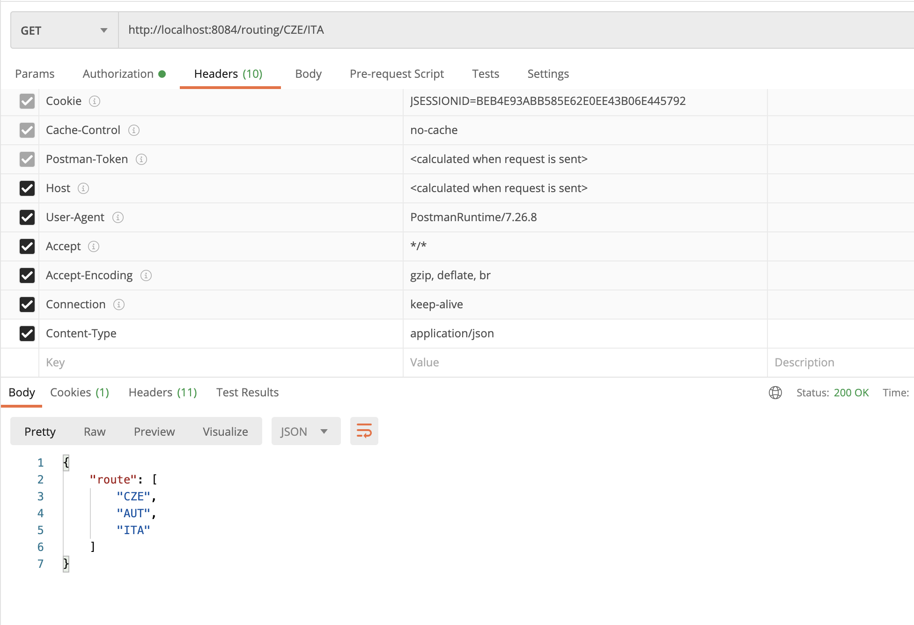Open the JSON response format dropdown
This screenshot has width=914, height=625.
pos(306,431)
